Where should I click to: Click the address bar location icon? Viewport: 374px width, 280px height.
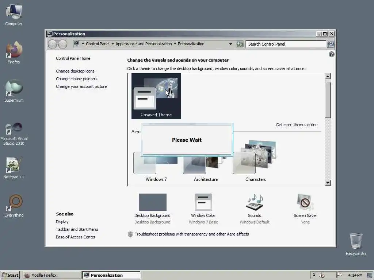click(76, 44)
